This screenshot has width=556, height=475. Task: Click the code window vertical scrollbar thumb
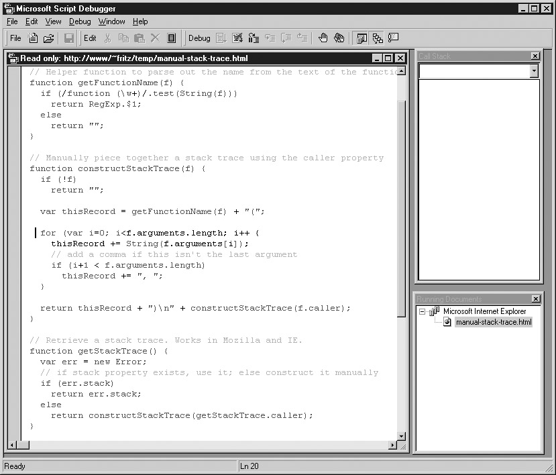pos(401,208)
